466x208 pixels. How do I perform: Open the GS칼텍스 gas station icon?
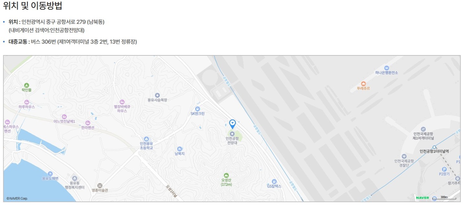coord(274,181)
